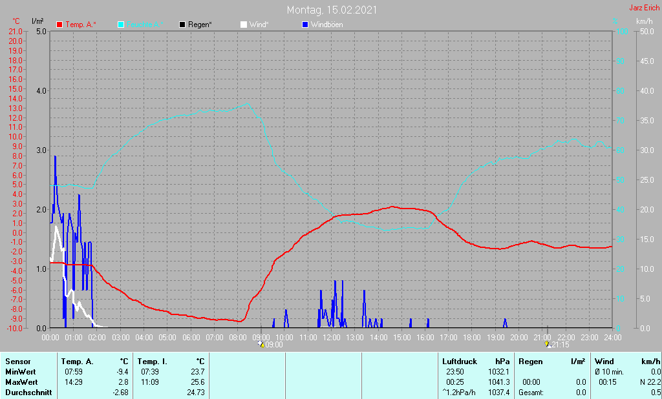Click the '-2.68' average temperature value
The image size is (662, 399).
120,393
